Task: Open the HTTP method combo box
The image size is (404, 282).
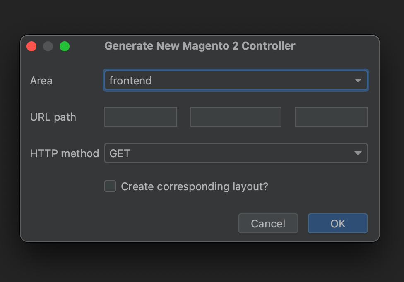Action: click(236, 153)
